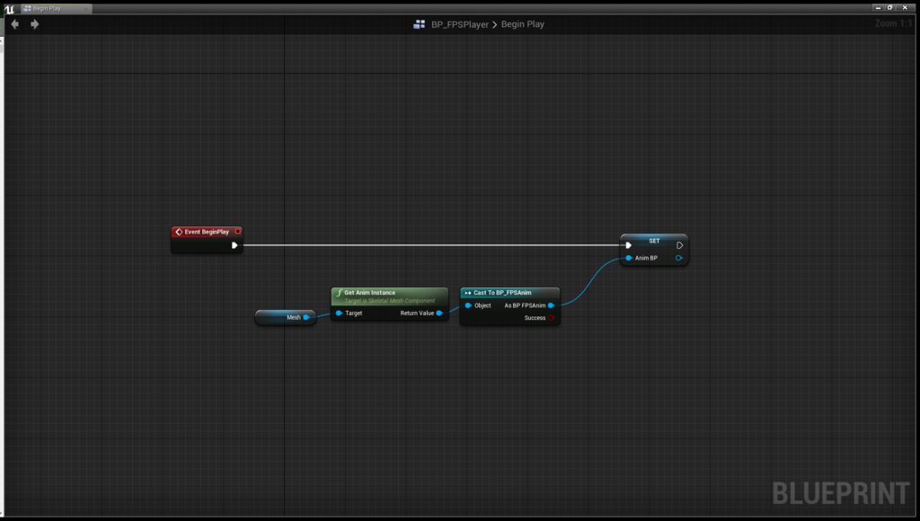The height and width of the screenshot is (521, 920).
Task: Select the Get Anim Instance node header
Action: coord(390,296)
